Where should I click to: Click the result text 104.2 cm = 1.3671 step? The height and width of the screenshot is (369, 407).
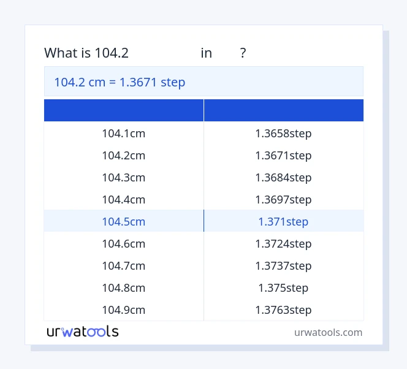120,82
